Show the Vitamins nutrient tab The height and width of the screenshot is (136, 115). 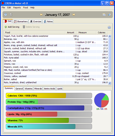[x=28, y=89]
